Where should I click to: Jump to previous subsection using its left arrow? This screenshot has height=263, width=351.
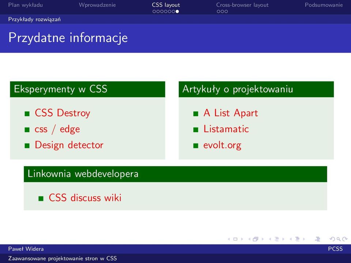[270, 239]
